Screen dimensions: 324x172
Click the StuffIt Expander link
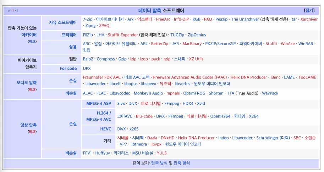tap(123, 35)
